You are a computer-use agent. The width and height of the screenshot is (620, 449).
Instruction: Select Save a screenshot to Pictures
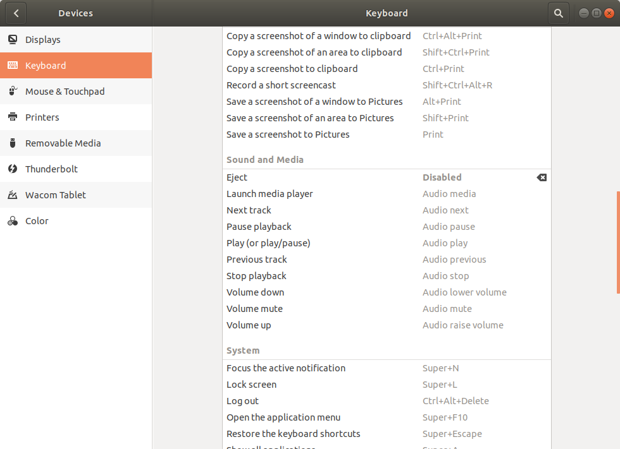pos(386,135)
